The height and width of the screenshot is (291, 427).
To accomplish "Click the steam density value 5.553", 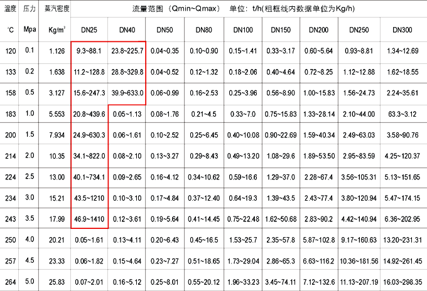I will pos(57,114).
